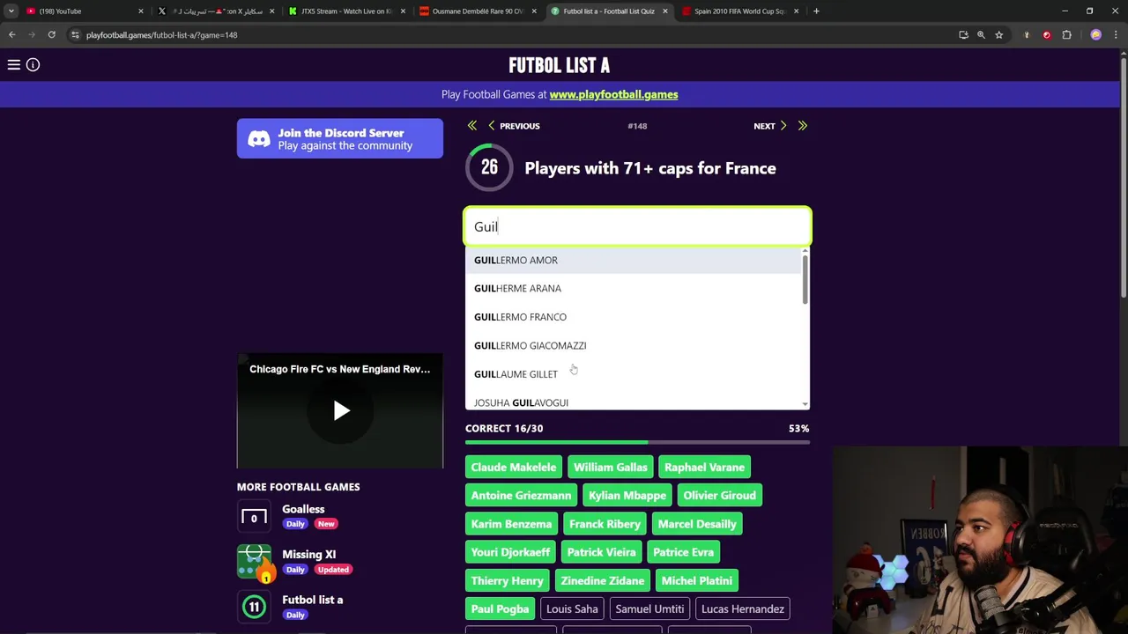The height and width of the screenshot is (634, 1128).
Task: Follow the www.playfootball.games link
Action: pyautogui.click(x=613, y=94)
